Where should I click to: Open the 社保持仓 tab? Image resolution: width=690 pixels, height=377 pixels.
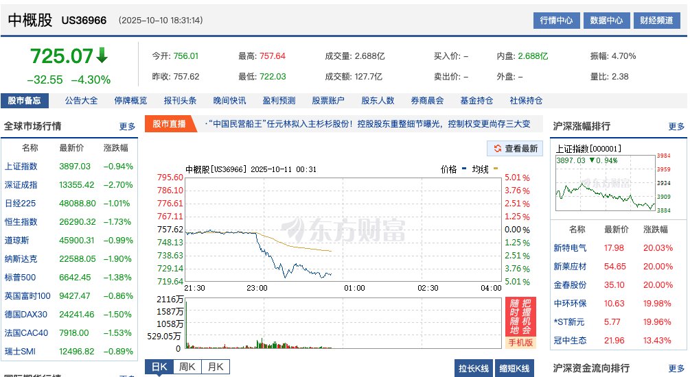pyautogui.click(x=526, y=101)
